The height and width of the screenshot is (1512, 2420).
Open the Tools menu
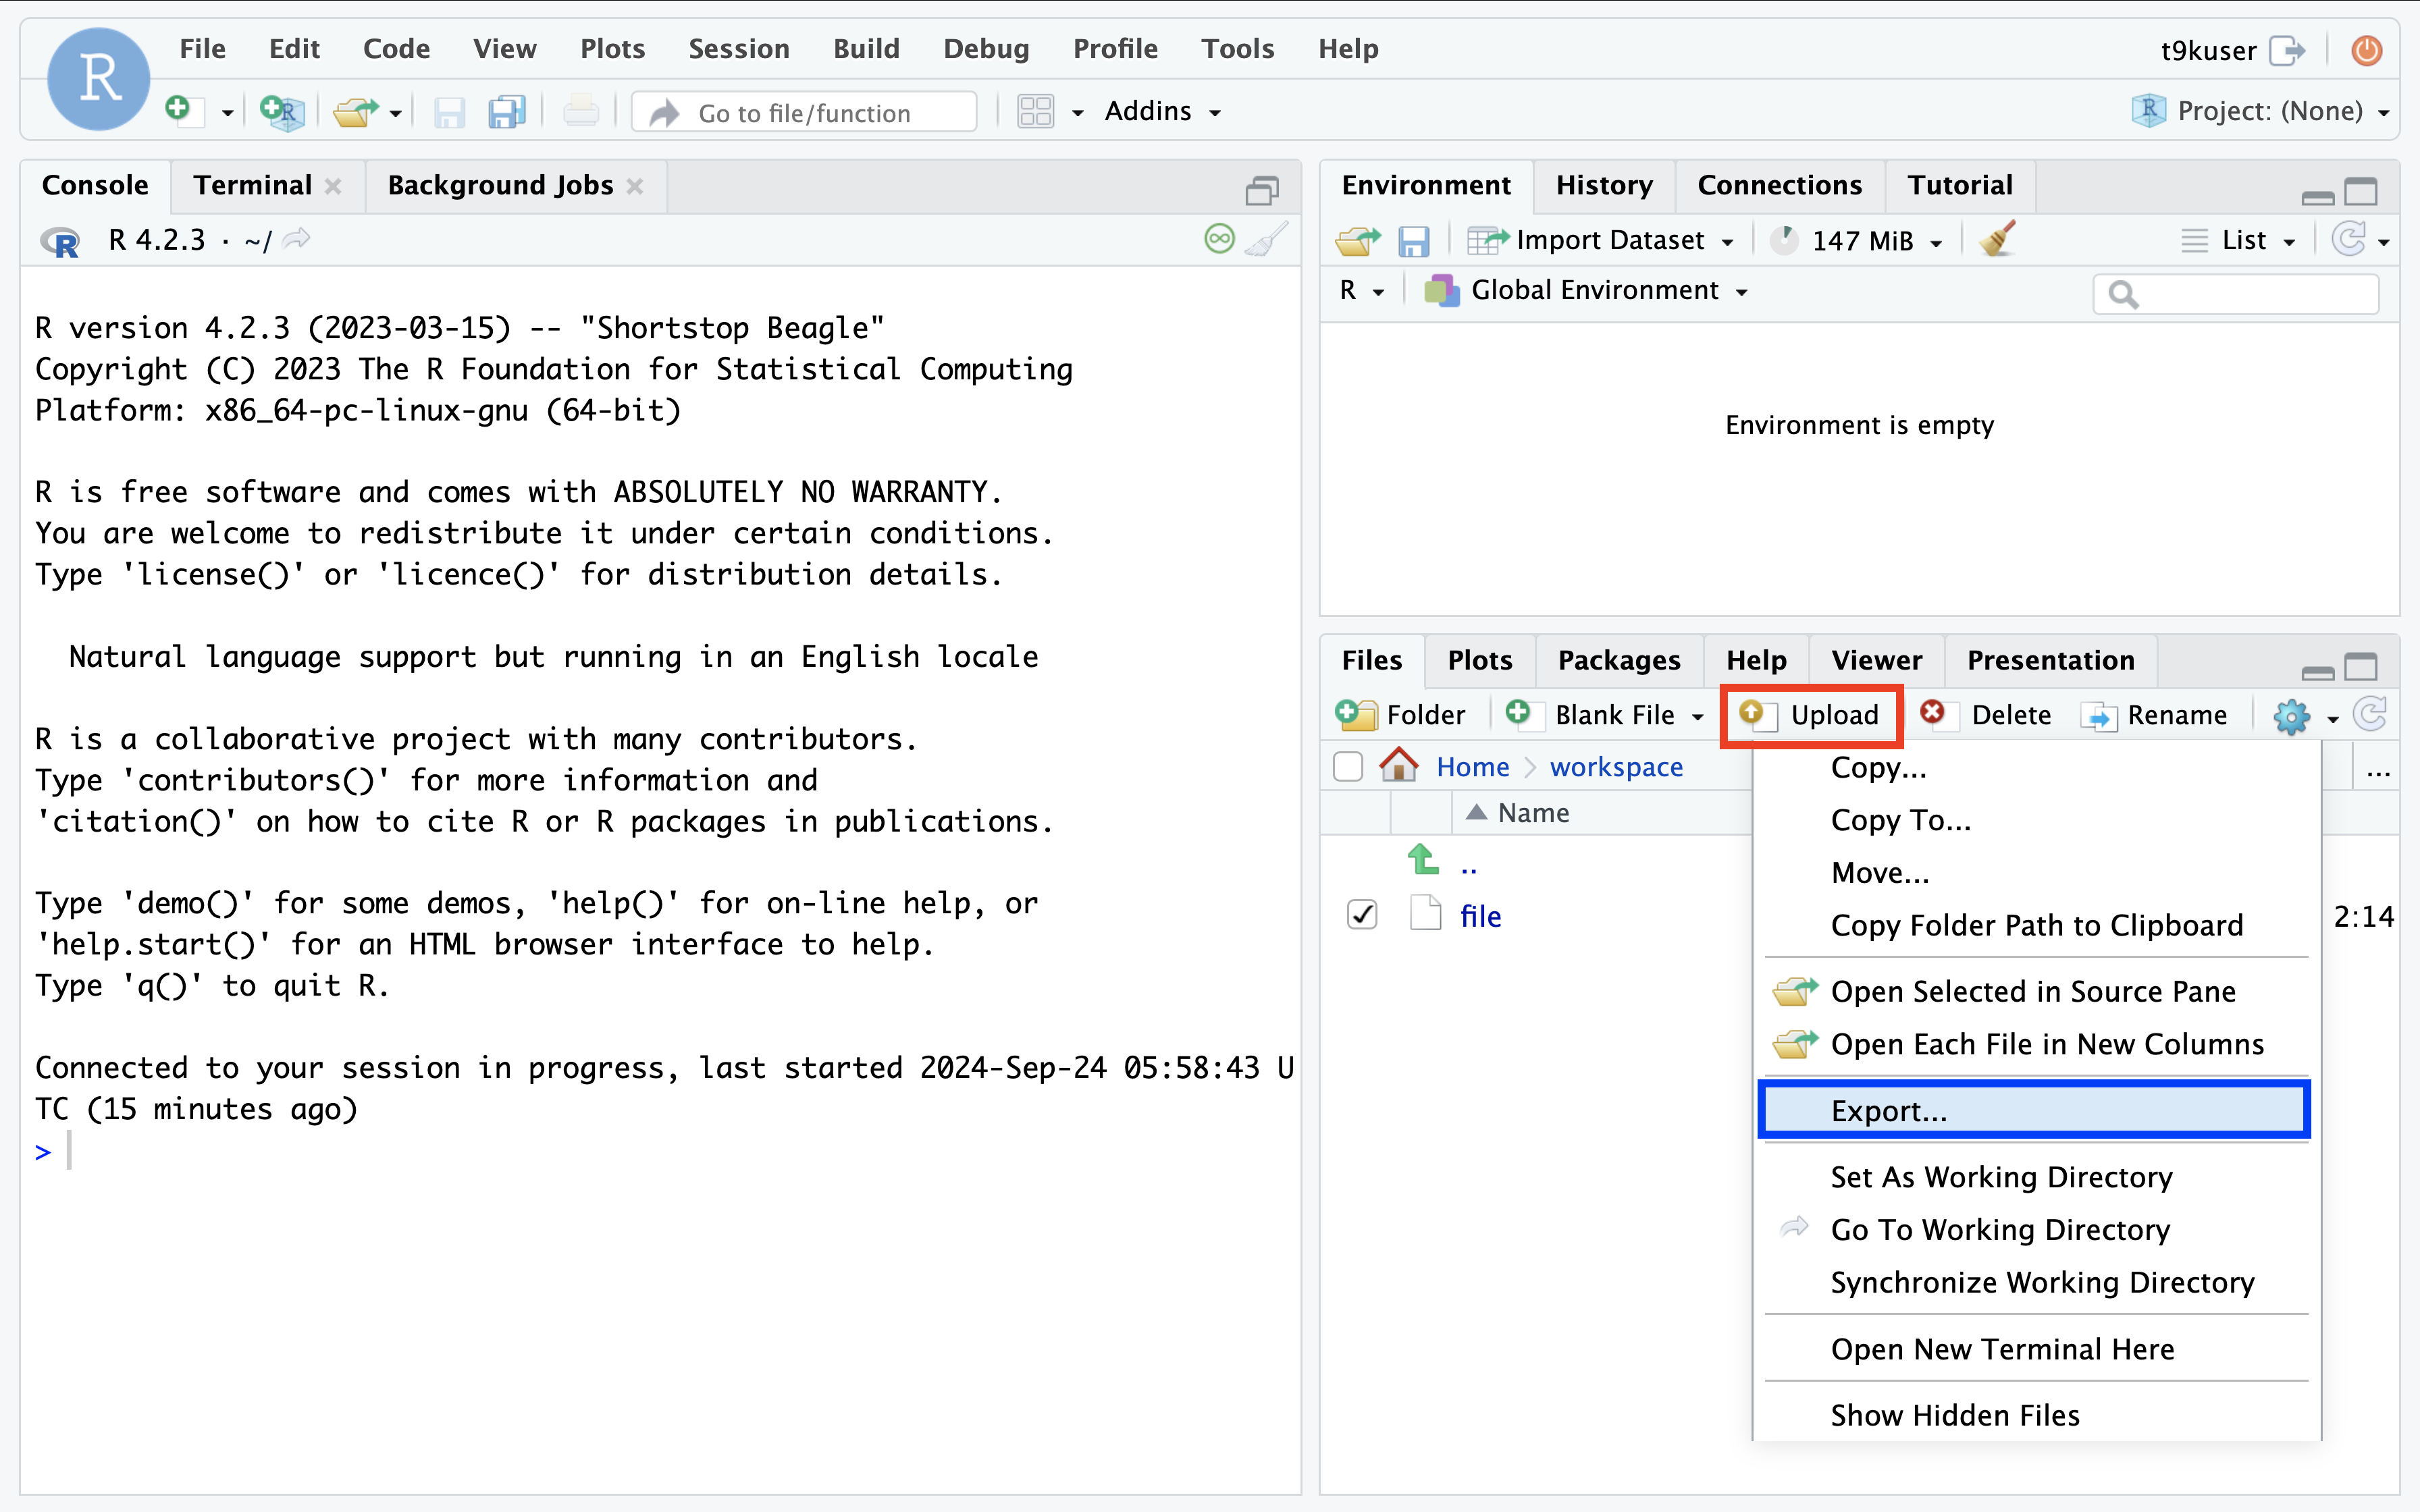pos(1237,48)
